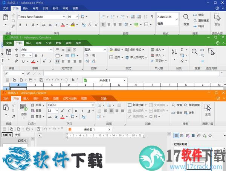This screenshot has width=226, height=171.
Task: Click the percent format icon in Calculate
Action: [x=87, y=55]
